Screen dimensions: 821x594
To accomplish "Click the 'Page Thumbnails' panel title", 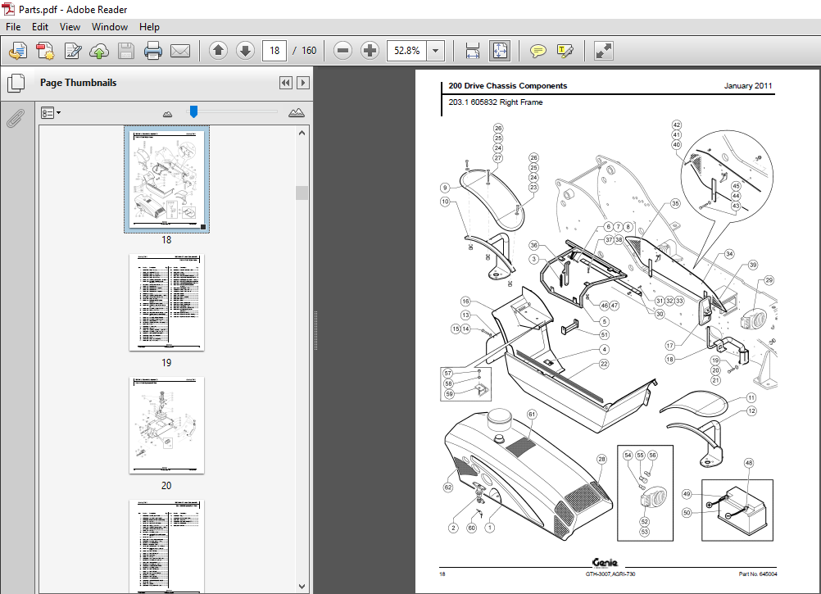I will coord(78,83).
